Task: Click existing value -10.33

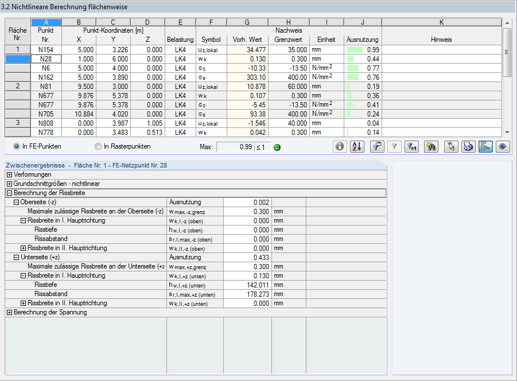Action: (x=247, y=68)
